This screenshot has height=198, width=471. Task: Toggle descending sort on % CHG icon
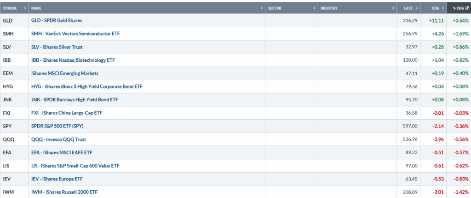click(x=467, y=8)
